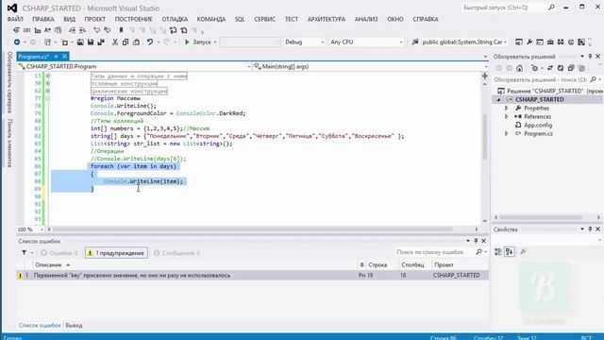Click the Categorized view icon in Свойства panel
Screen dimensions: 604x340
click(498, 252)
